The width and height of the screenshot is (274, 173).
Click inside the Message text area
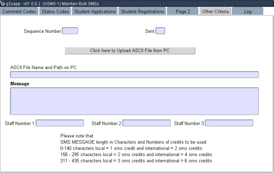click(x=134, y=101)
